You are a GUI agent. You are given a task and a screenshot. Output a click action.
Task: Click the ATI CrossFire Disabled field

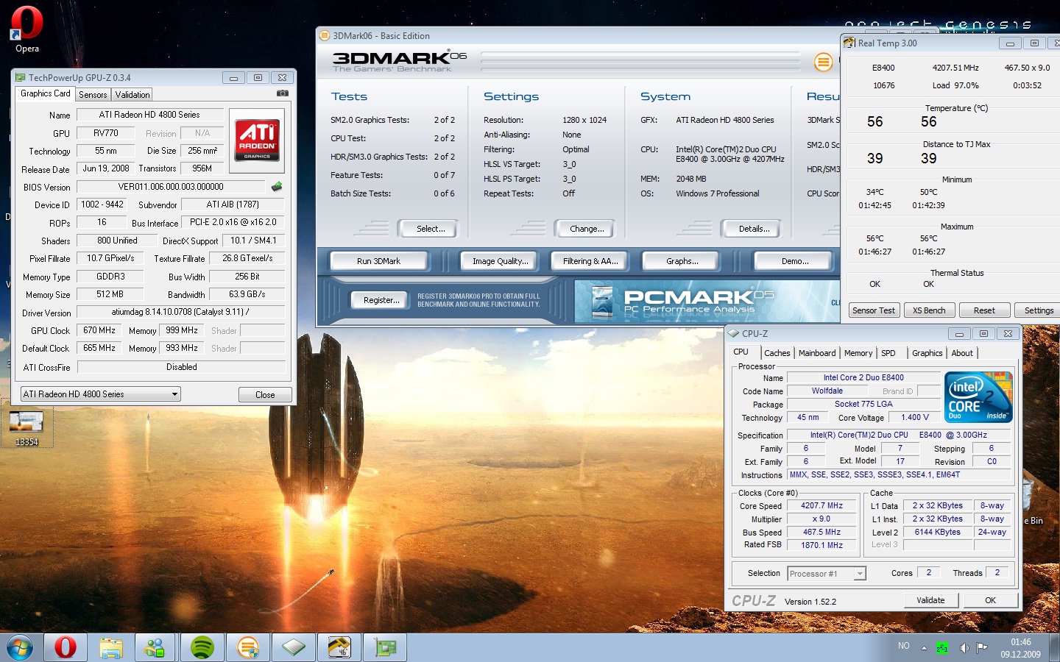[181, 367]
